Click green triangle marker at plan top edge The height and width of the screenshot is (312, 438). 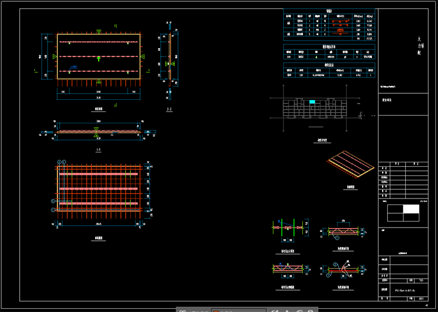pyautogui.click(x=99, y=32)
